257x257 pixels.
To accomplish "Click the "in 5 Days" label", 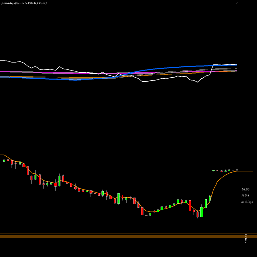I will pyautogui.click(x=247, y=202).
